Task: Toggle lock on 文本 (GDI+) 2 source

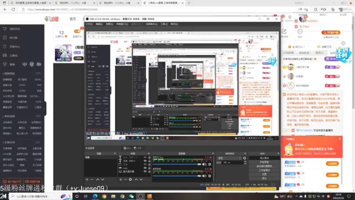Action: [x=149, y=157]
